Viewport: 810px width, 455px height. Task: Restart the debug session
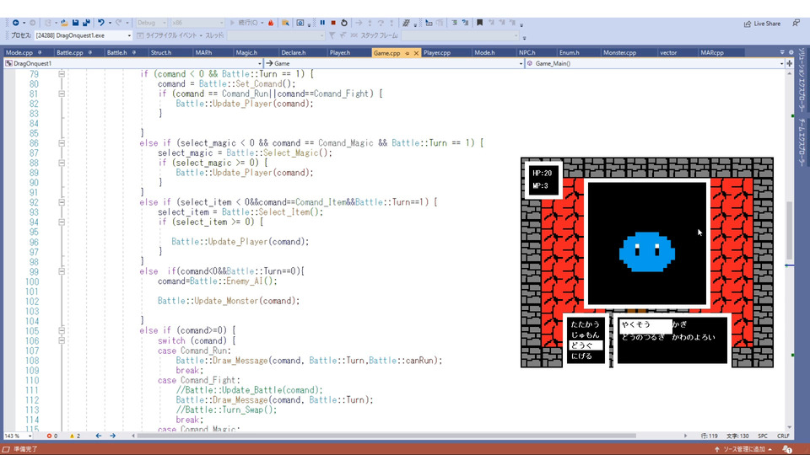344,23
